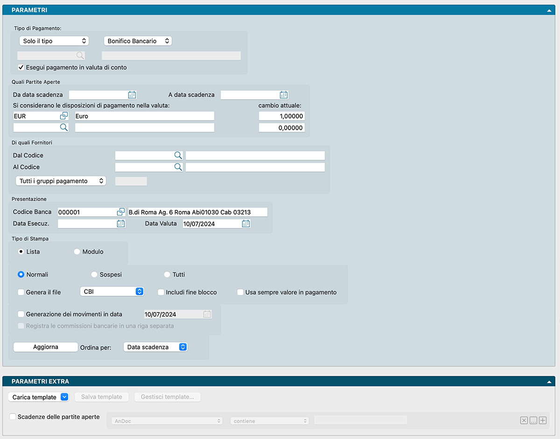Open Data scadenza sort order dropdown
Image resolution: width=560 pixels, height=439 pixels.
(x=155, y=347)
